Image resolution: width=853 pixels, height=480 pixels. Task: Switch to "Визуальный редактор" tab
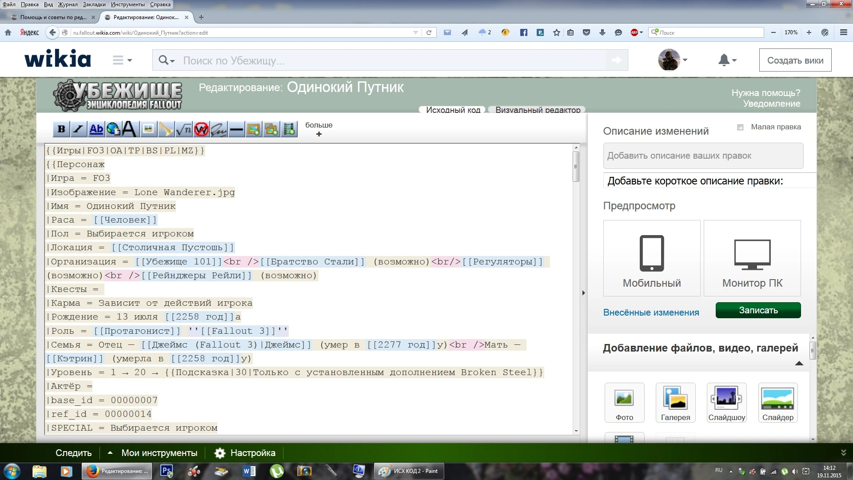click(537, 110)
